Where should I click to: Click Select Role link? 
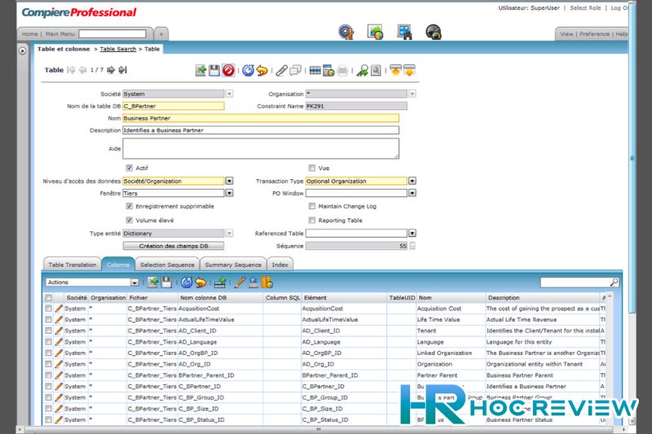point(585,8)
